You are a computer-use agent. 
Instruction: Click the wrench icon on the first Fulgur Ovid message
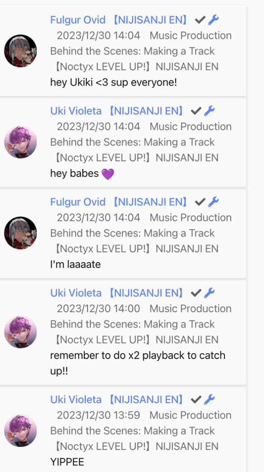(x=214, y=20)
